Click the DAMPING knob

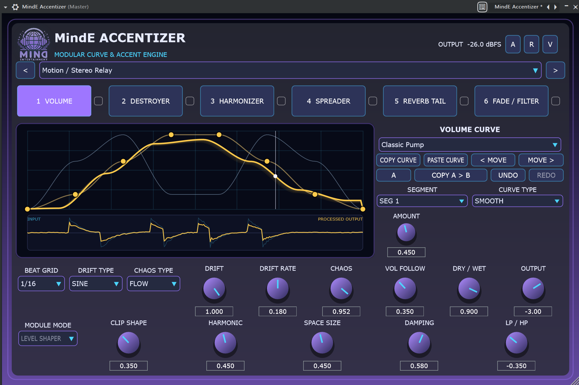(419, 343)
